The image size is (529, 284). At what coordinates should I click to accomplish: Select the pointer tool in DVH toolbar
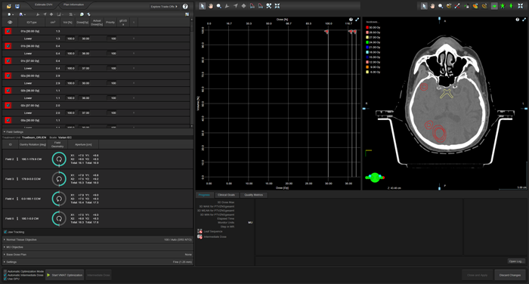(x=202, y=6)
